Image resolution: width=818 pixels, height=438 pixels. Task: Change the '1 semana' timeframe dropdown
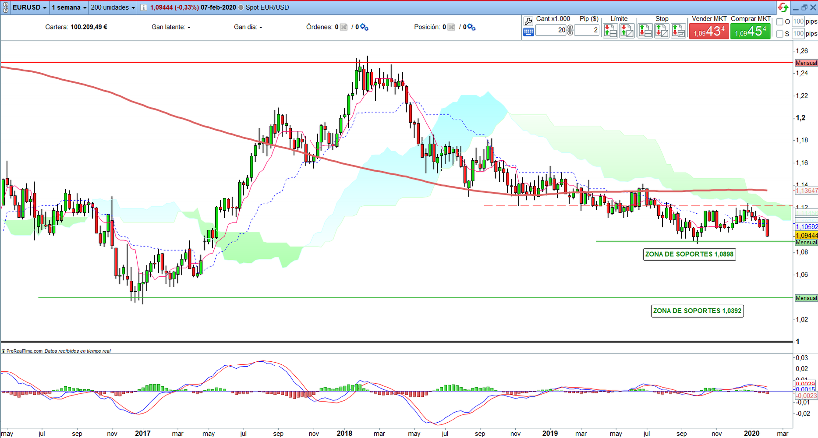[69, 7]
